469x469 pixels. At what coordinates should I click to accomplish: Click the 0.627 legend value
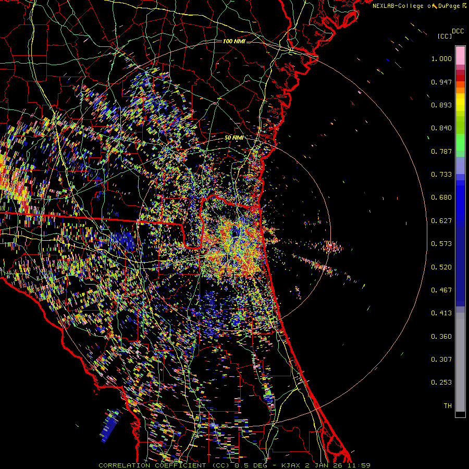[x=441, y=221]
